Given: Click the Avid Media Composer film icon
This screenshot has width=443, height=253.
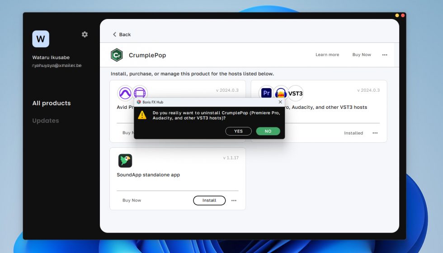Looking at the screenshot, I should tap(140, 93).
